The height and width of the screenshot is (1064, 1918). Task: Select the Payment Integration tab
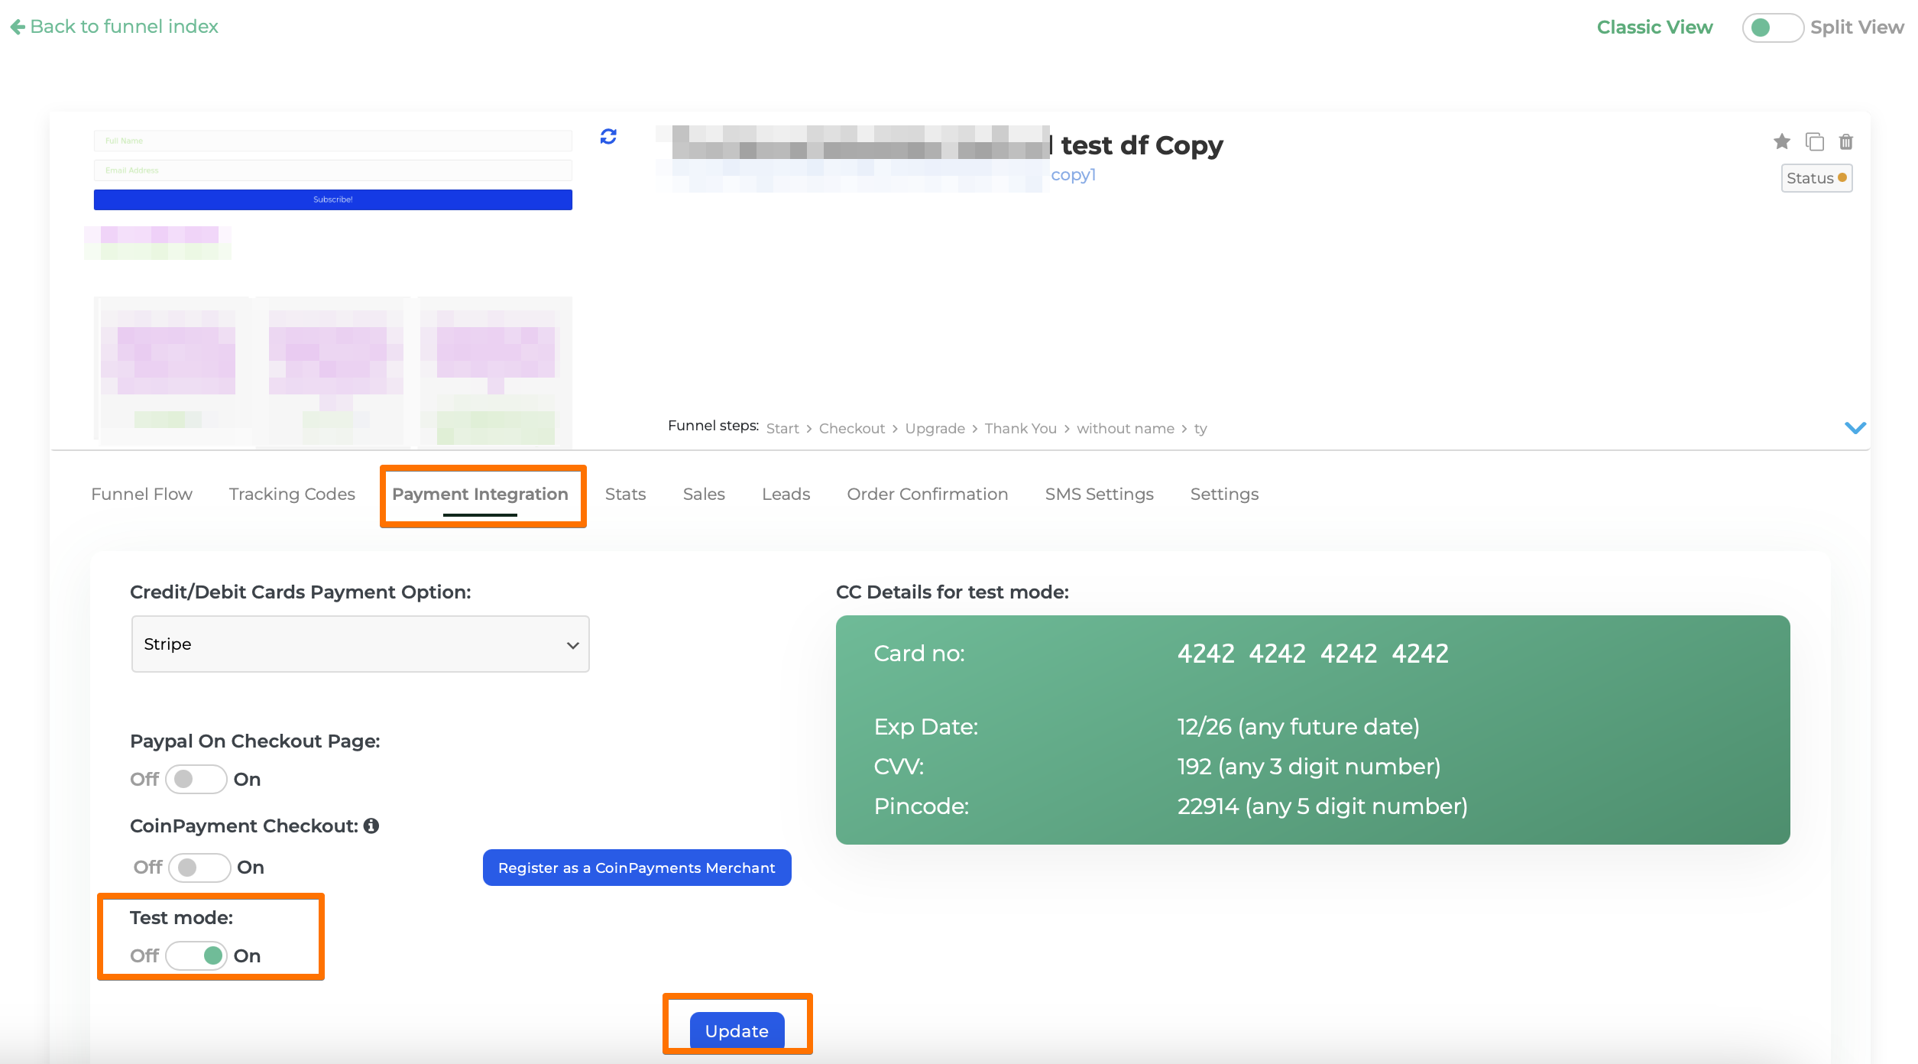(480, 494)
